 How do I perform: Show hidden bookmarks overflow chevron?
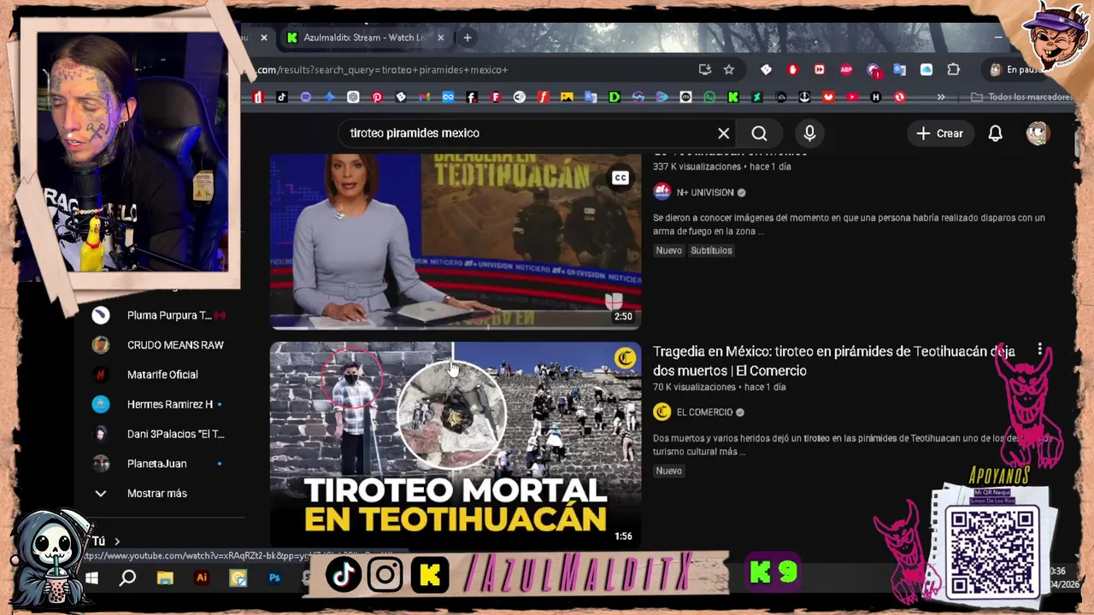(x=941, y=97)
